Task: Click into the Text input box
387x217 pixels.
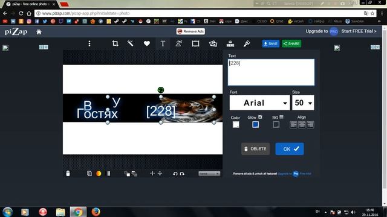Action: 271,72
